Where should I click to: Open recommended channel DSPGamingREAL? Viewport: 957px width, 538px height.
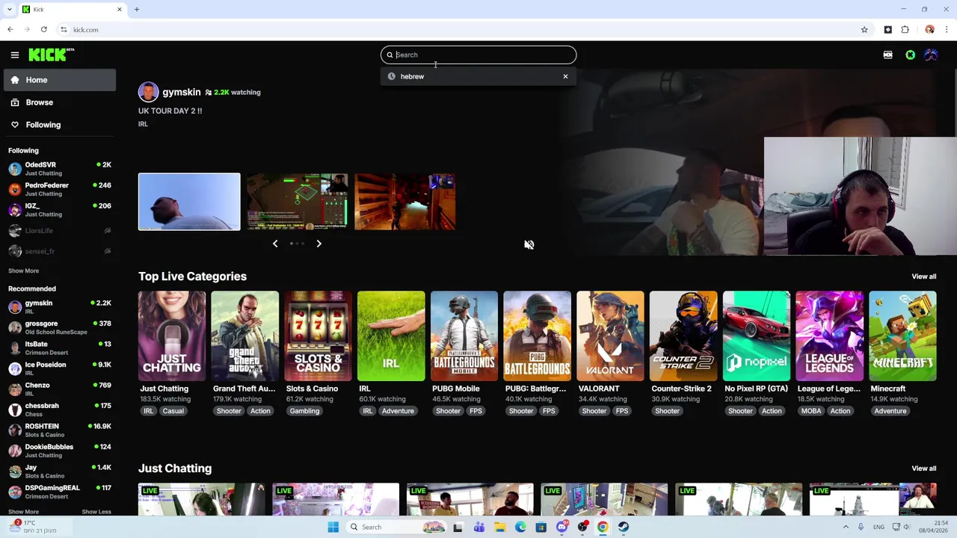click(60, 492)
